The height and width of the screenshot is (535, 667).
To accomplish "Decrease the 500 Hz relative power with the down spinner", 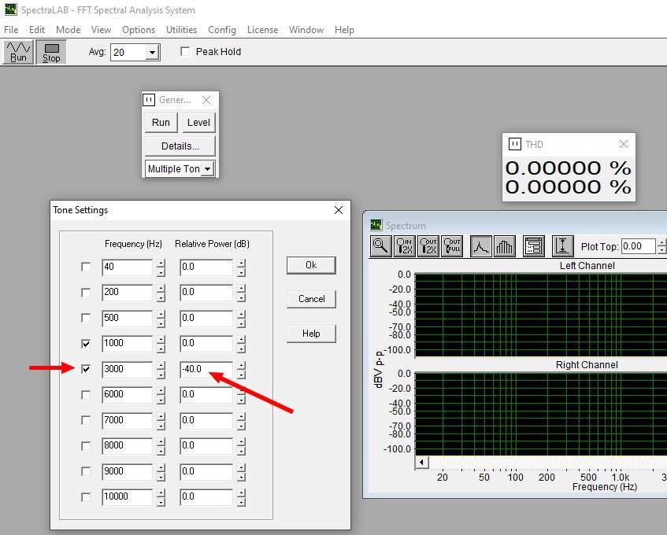I will click(x=241, y=323).
